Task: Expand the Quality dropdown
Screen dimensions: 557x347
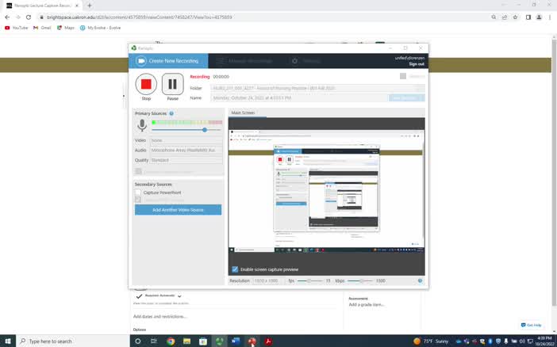Action: [x=186, y=160]
